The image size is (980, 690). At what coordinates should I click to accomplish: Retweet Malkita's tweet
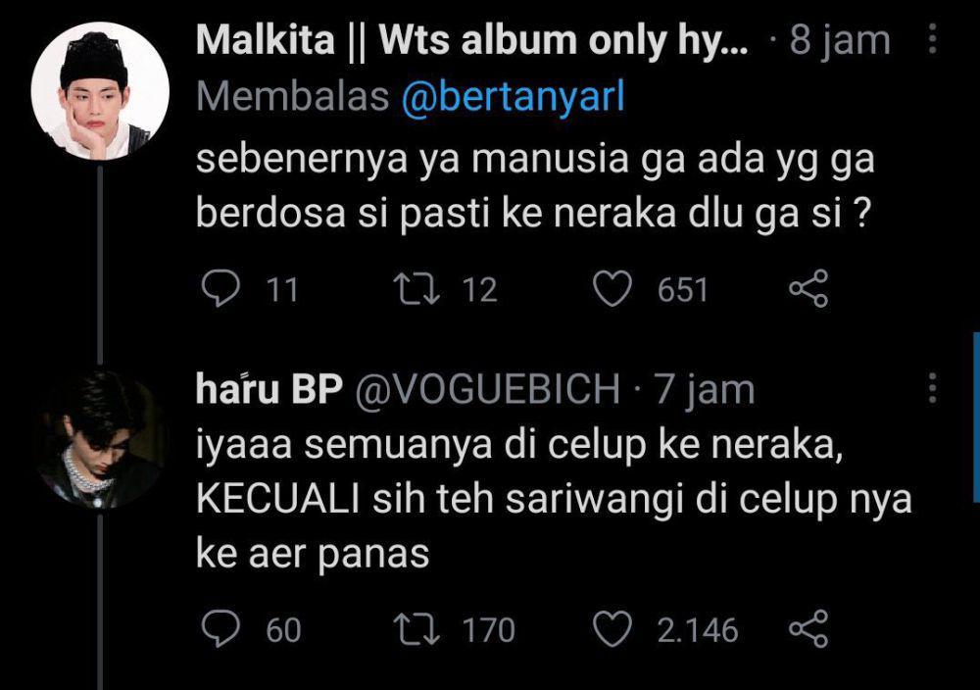click(x=416, y=289)
